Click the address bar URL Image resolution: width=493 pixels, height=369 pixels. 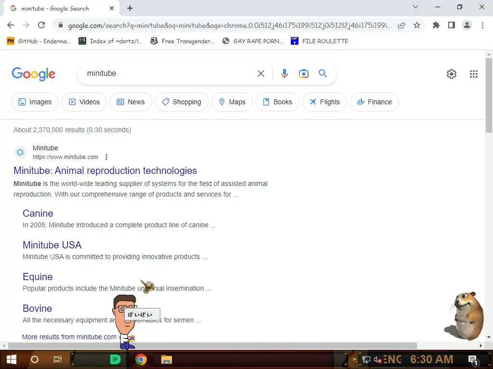[230, 25]
